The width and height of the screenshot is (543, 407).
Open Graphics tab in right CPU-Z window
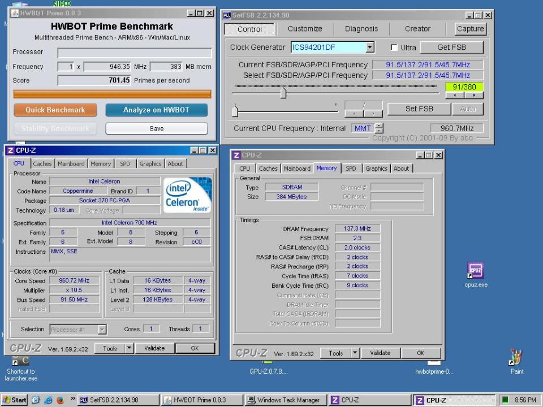click(x=376, y=168)
